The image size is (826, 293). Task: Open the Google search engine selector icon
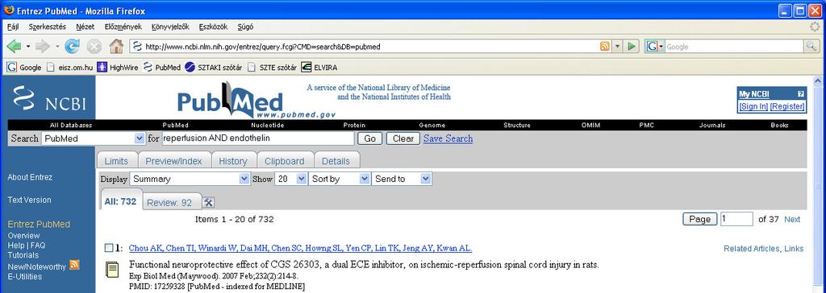[x=655, y=47]
